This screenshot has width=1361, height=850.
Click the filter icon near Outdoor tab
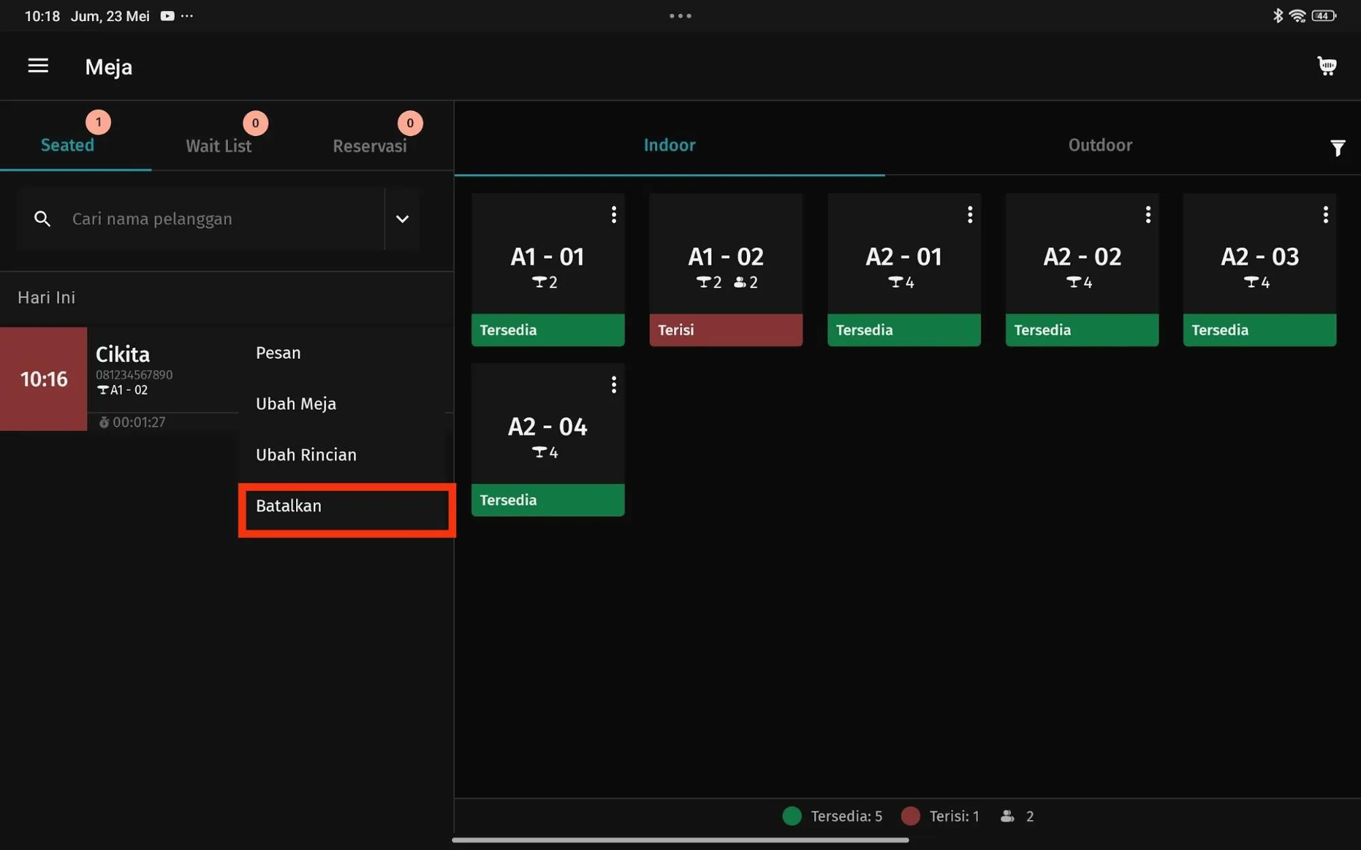coord(1336,147)
